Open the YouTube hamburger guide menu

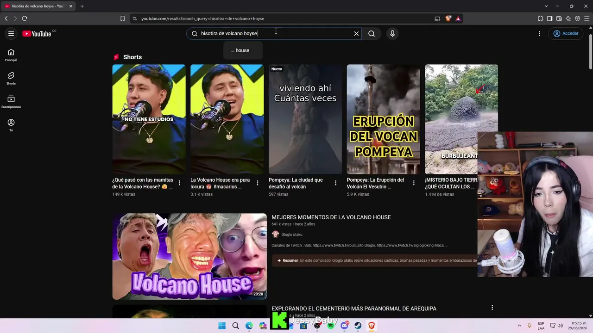11,33
